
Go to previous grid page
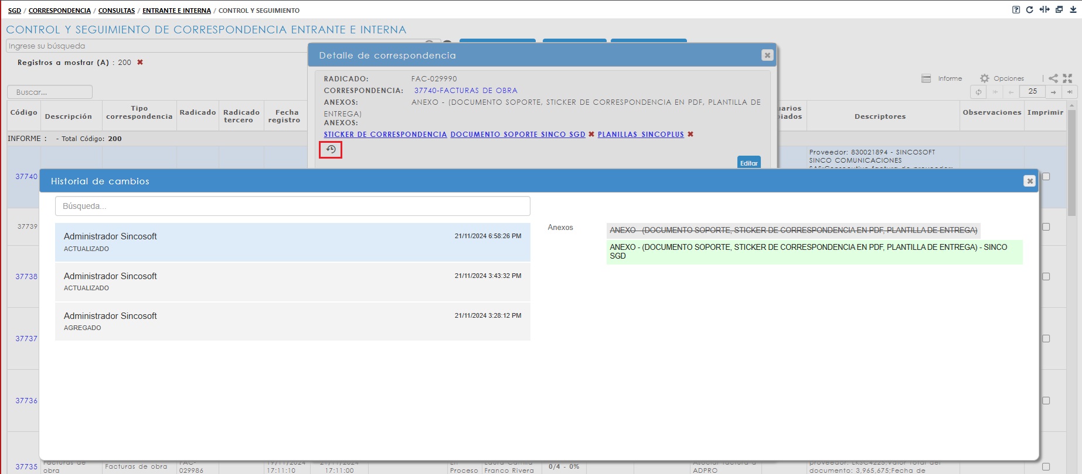[x=1011, y=92]
